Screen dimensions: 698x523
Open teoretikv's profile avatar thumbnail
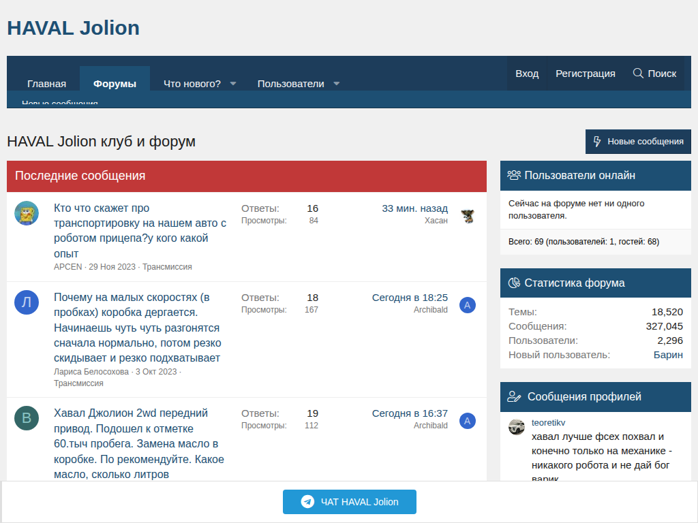(x=517, y=427)
